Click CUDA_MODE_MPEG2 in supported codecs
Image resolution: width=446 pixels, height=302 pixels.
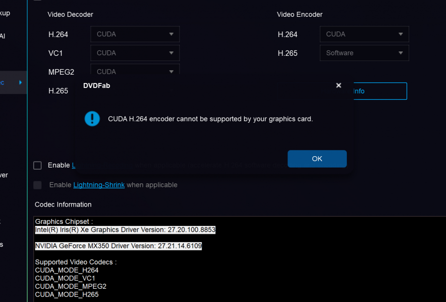[x=70, y=286]
